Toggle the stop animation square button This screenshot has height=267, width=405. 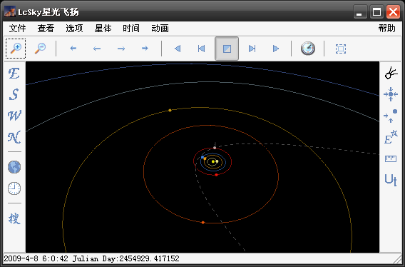point(227,49)
